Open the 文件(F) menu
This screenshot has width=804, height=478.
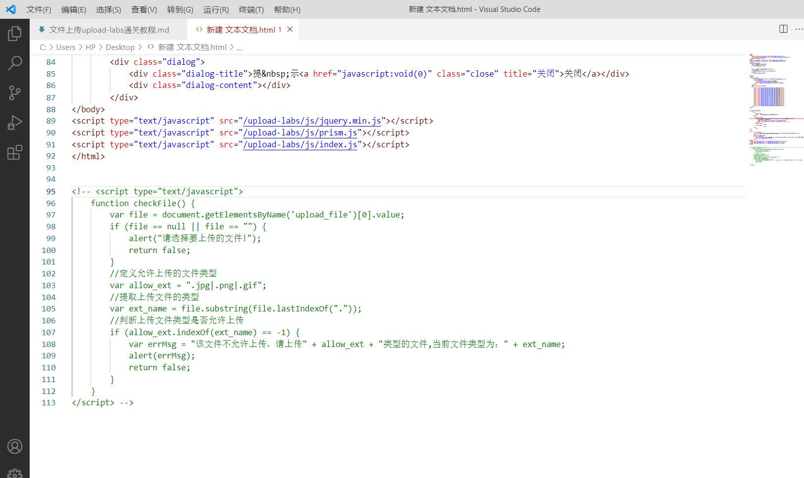tap(39, 9)
